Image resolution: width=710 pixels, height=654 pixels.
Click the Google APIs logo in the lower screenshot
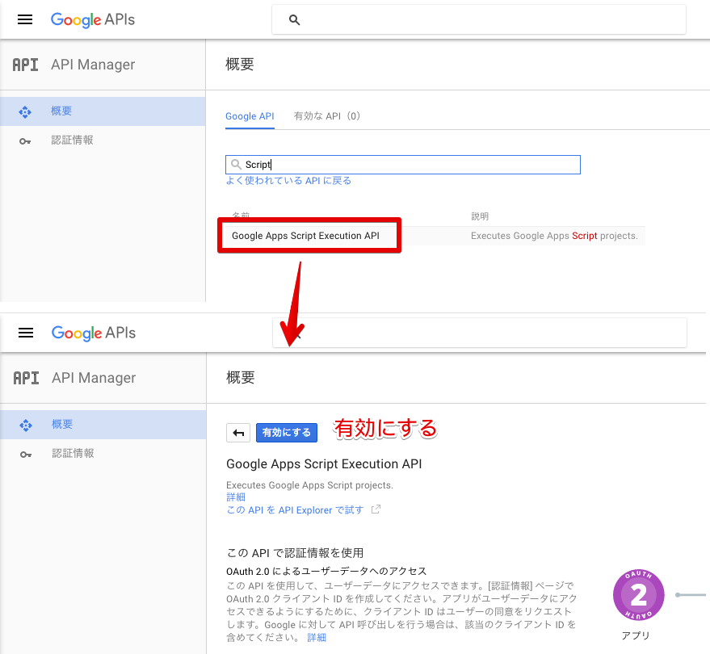(x=94, y=333)
